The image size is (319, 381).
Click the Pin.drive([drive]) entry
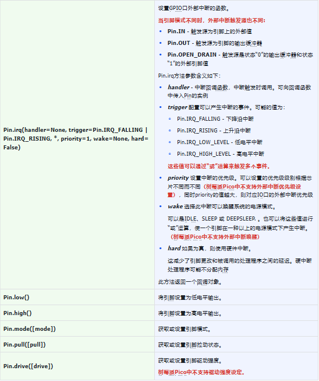[x=28, y=366]
